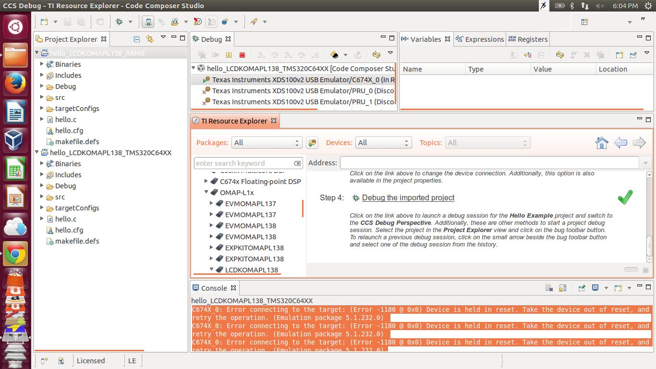
Task: Select the LCDKOMAPL138 tree item
Action: [x=252, y=270]
